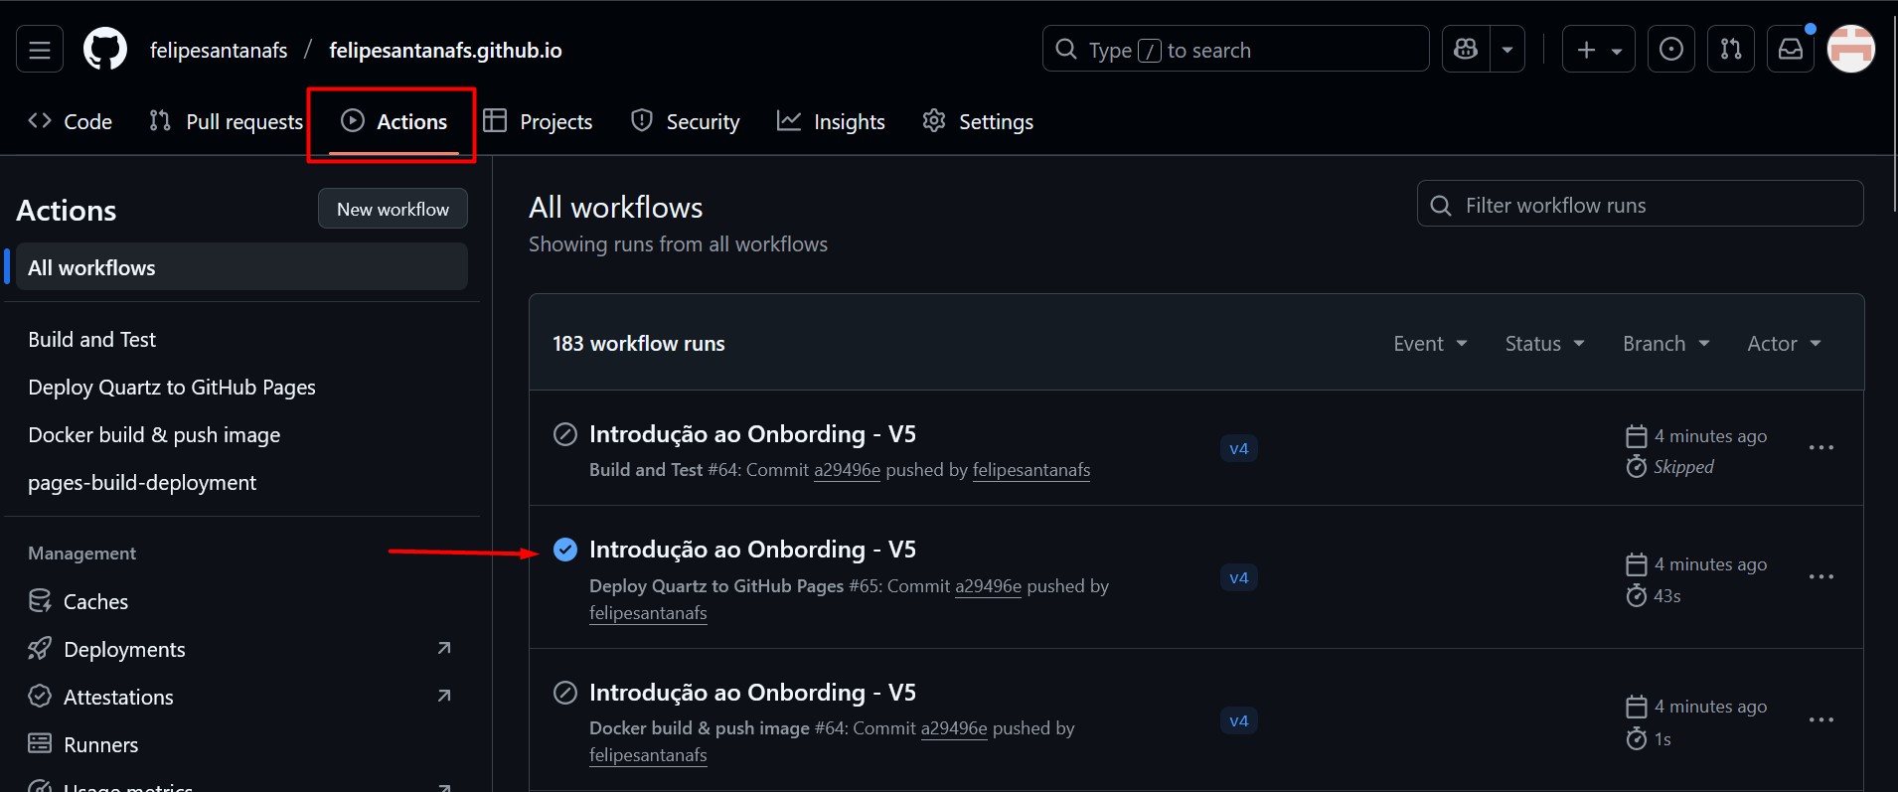Open the notifications inbox icon

click(1791, 50)
